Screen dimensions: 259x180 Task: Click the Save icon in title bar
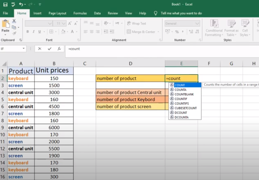pos(5,4)
